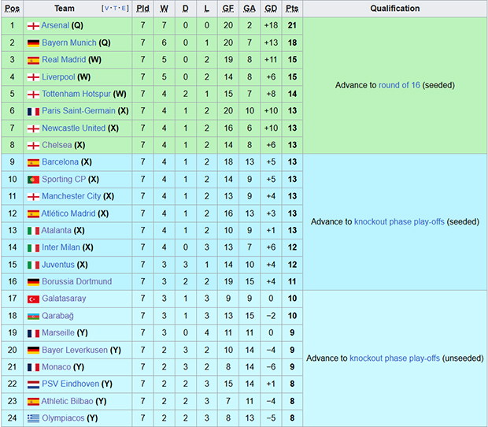The width and height of the screenshot is (488, 427).
Task: Click the Greece flag beside Olympiacos
Action: click(x=33, y=418)
